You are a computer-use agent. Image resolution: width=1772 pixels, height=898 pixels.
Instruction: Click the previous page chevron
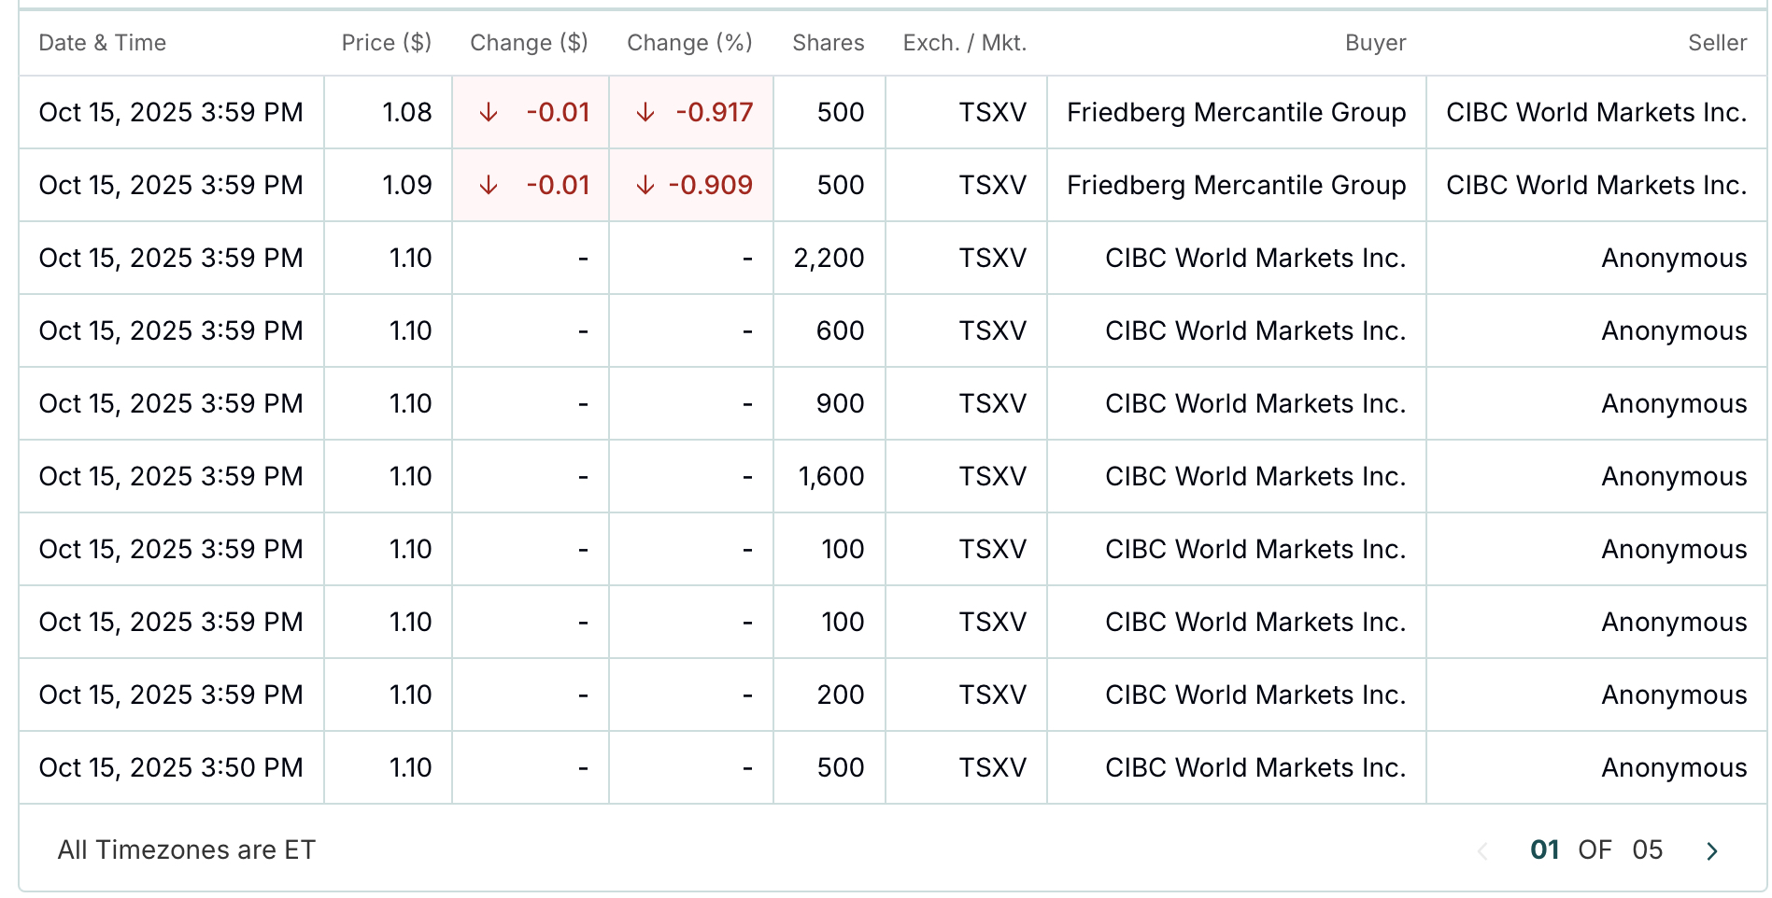coord(1482,850)
